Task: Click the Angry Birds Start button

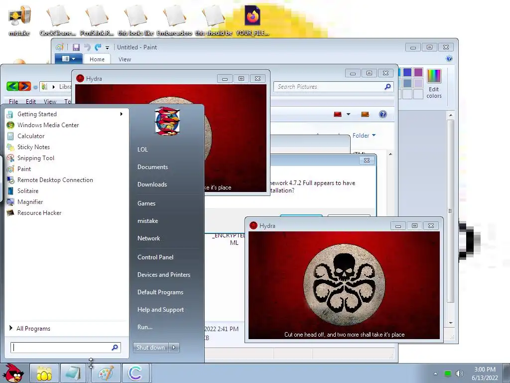Action: click(14, 373)
